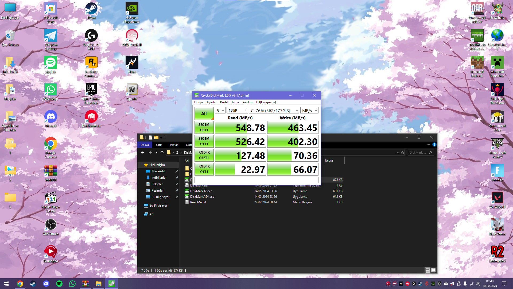Screen dimensions: 513x289
Task: Open GPU Tweak III shortcut
Action: click(132, 38)
